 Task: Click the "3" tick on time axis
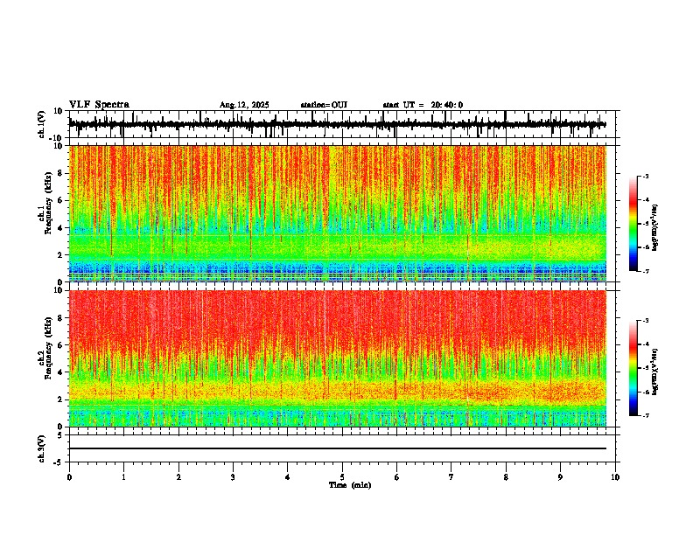[233, 477]
